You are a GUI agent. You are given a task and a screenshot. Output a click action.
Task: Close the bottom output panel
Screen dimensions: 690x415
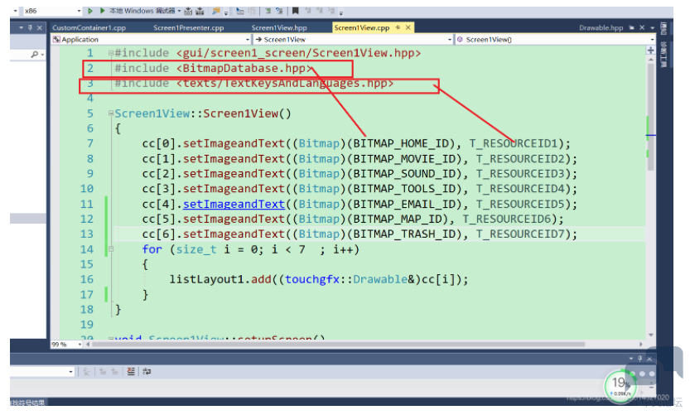(x=649, y=358)
